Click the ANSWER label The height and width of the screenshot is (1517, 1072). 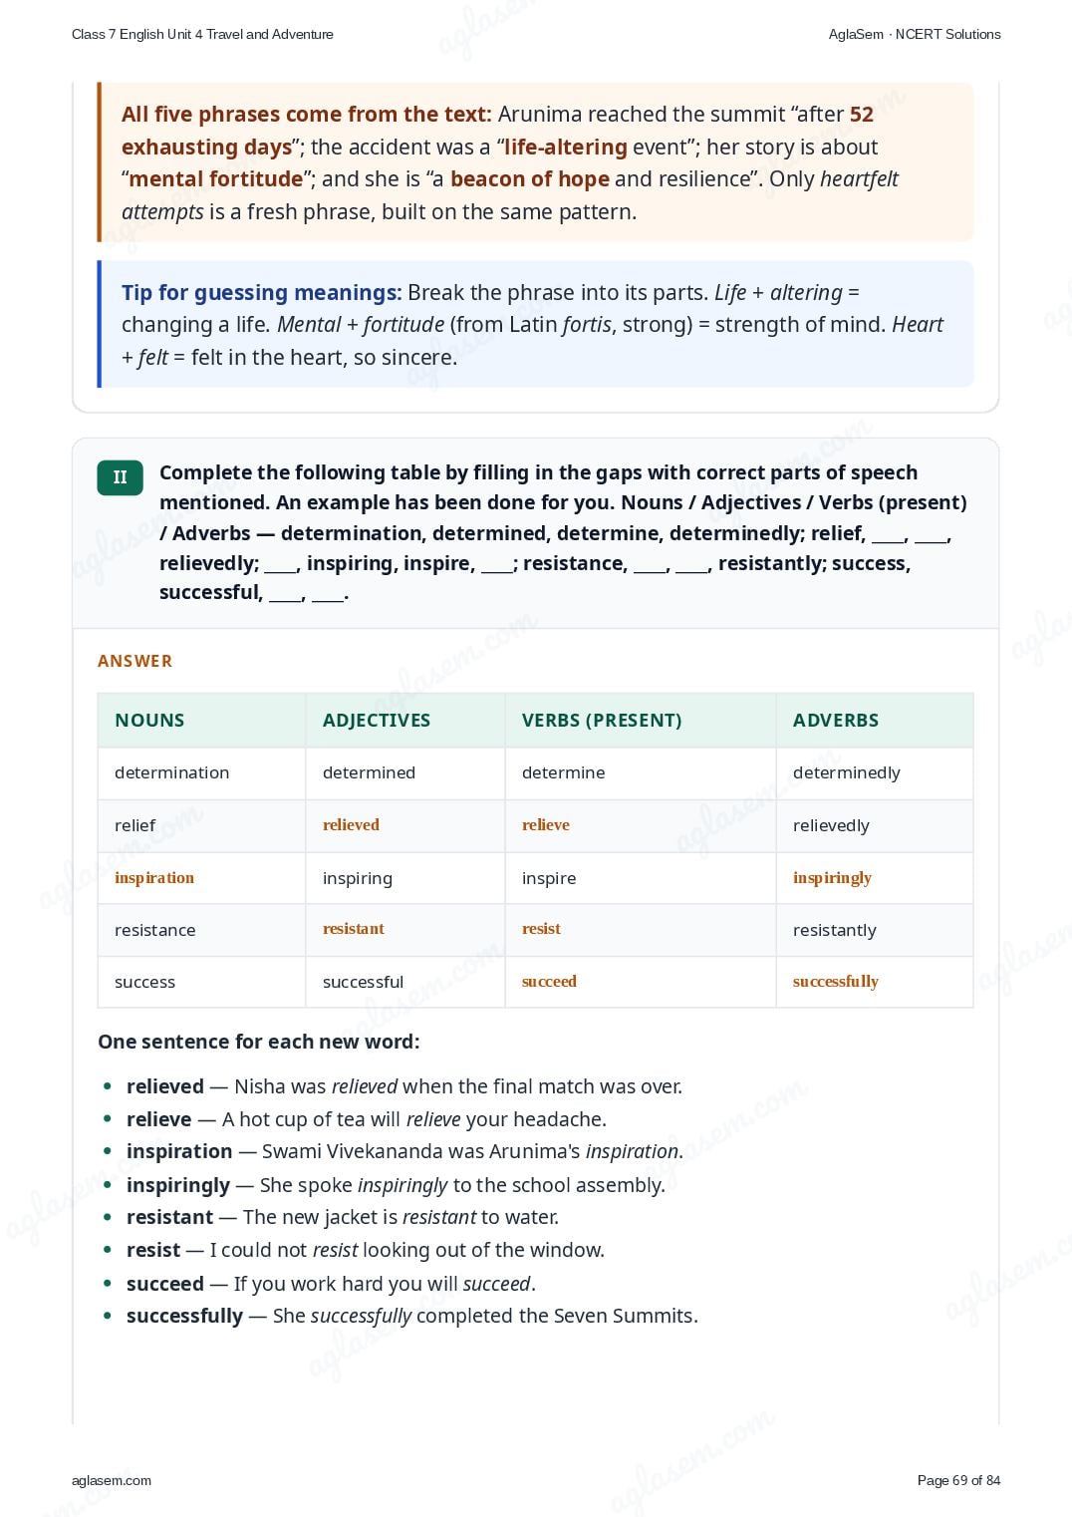click(134, 661)
